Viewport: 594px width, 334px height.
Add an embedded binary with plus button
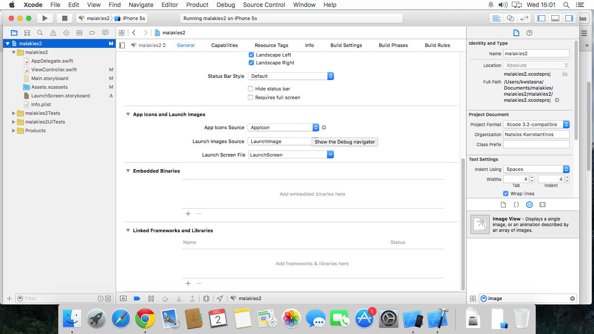tap(188, 214)
